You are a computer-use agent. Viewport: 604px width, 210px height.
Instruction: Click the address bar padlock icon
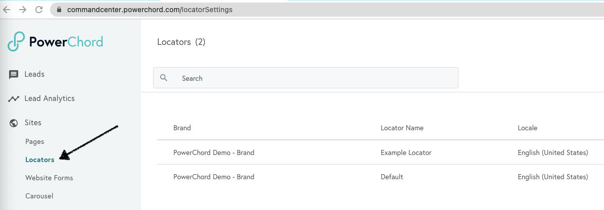click(x=60, y=10)
